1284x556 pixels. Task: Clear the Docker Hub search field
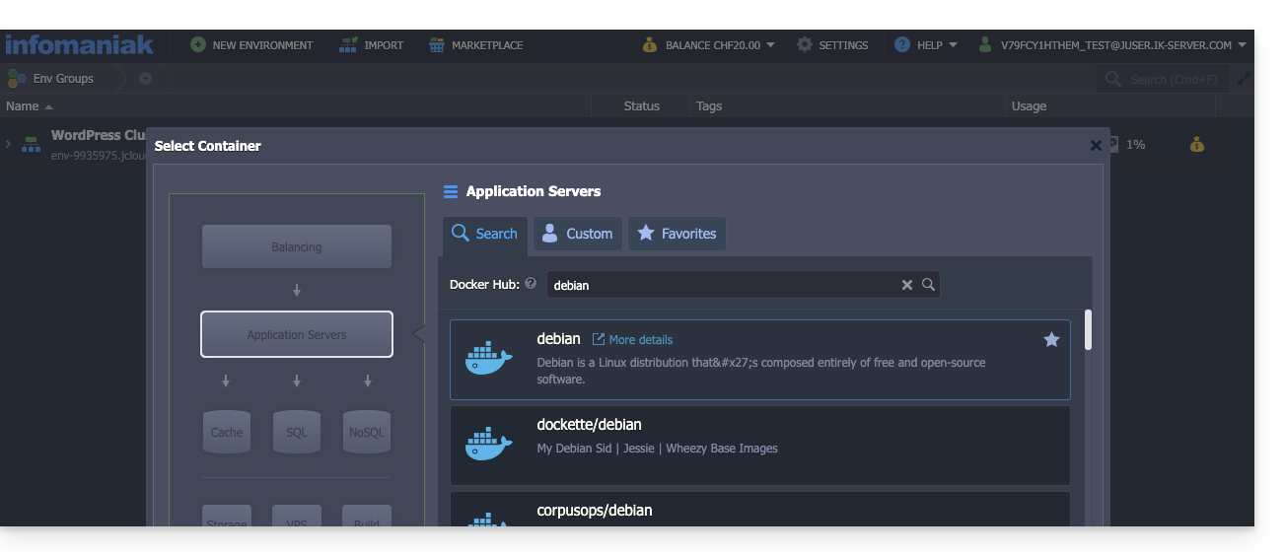coord(907,285)
